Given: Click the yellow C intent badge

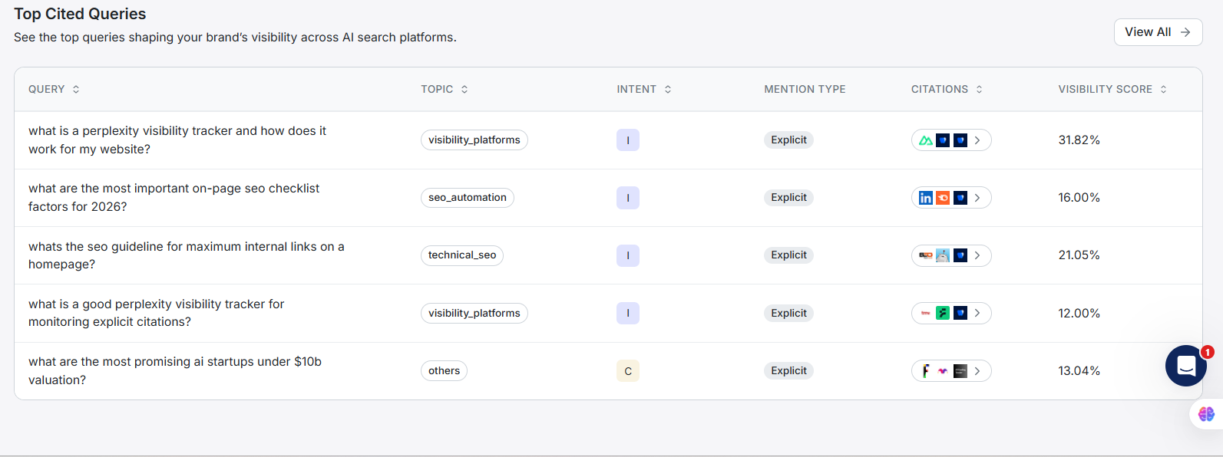Looking at the screenshot, I should [628, 371].
